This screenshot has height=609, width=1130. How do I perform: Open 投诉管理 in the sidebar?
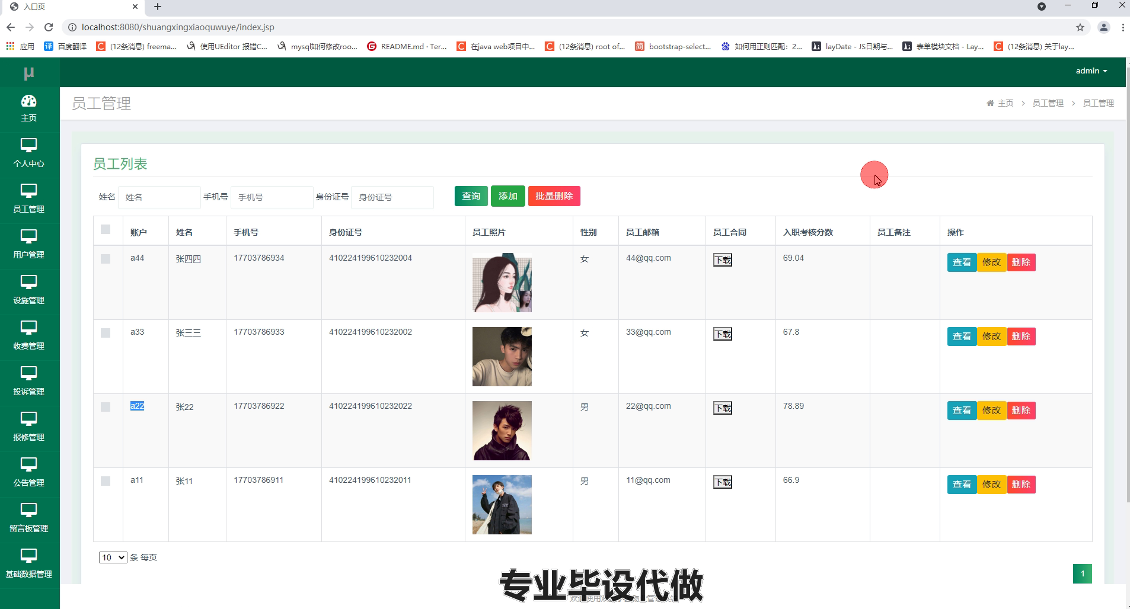pyautogui.click(x=28, y=381)
